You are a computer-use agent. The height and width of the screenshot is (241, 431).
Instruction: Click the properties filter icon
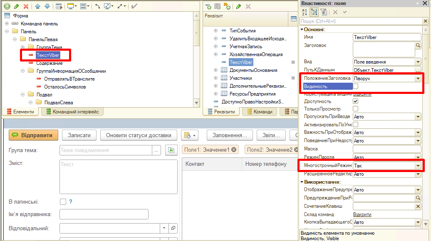coord(323,12)
